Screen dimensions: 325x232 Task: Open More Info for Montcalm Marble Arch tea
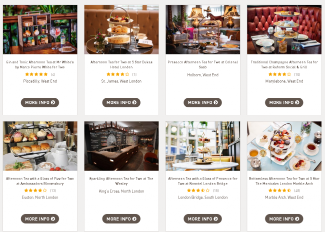click(x=284, y=219)
